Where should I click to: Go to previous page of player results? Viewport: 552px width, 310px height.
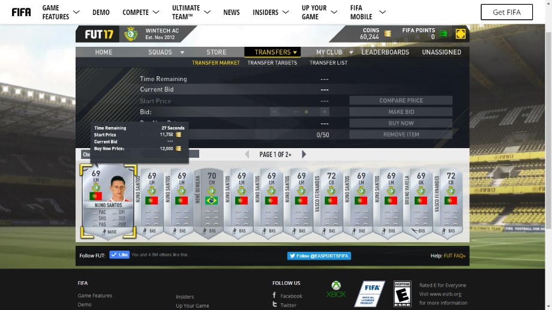tap(247, 155)
